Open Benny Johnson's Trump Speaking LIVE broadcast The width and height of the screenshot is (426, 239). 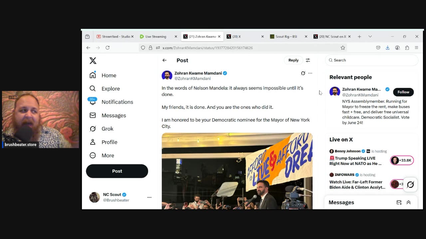(x=355, y=161)
